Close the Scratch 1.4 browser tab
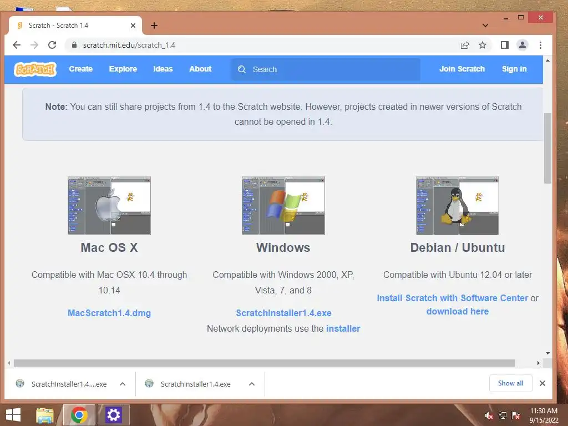This screenshot has width=568, height=426. tap(133, 26)
